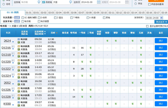
Task: Click location pin in destination field
Action: [71, 2]
